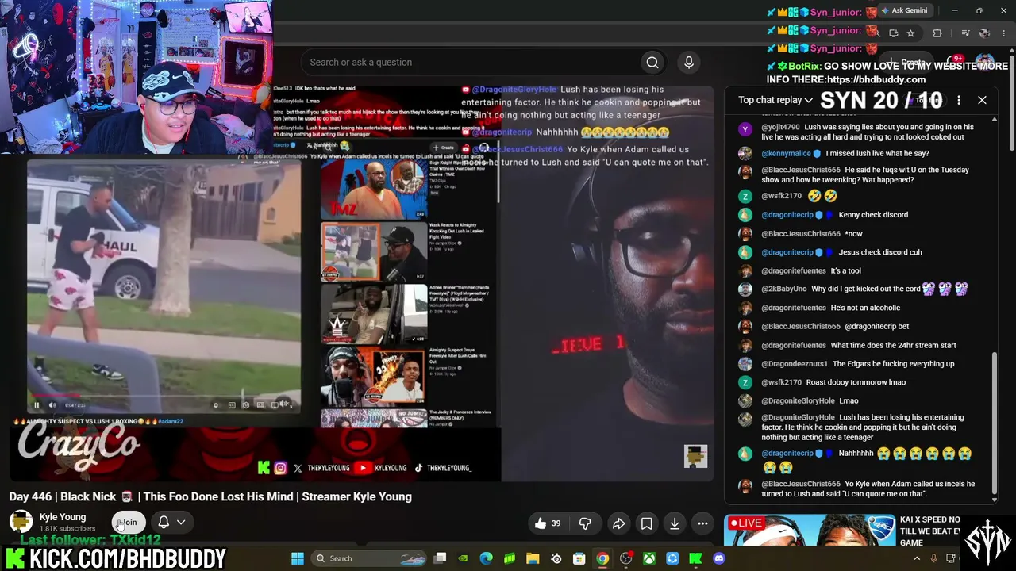
Task: Click the Kyle Young channel avatar
Action: coord(21,522)
